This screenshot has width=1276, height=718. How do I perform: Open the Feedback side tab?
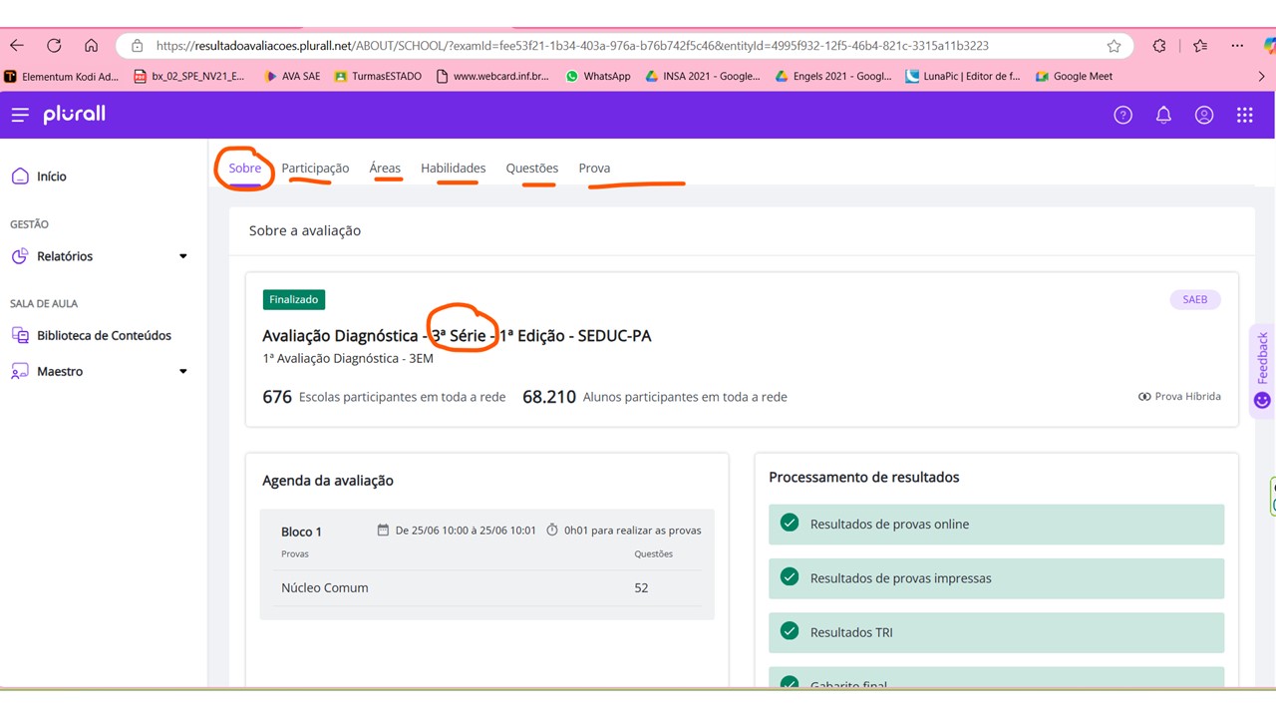(x=1262, y=371)
